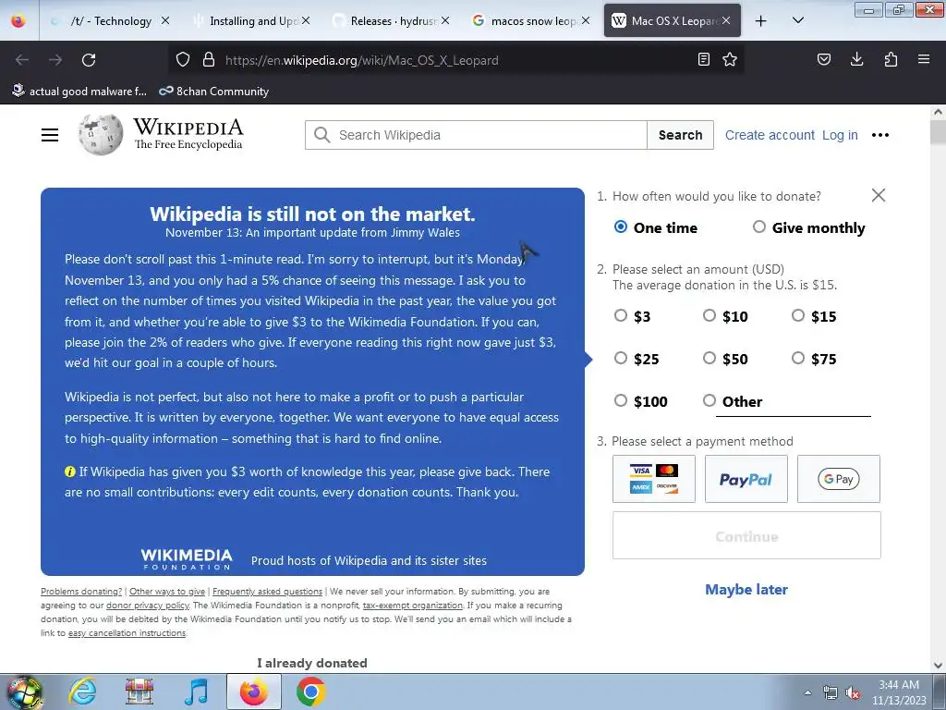Click the URL address bar
Screen dimensions: 946x710
point(455,60)
